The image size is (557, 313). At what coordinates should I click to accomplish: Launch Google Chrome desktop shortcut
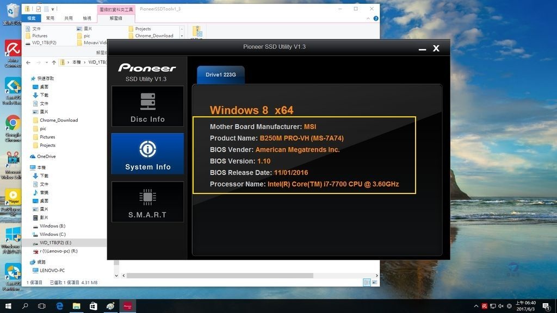pyautogui.click(x=13, y=128)
